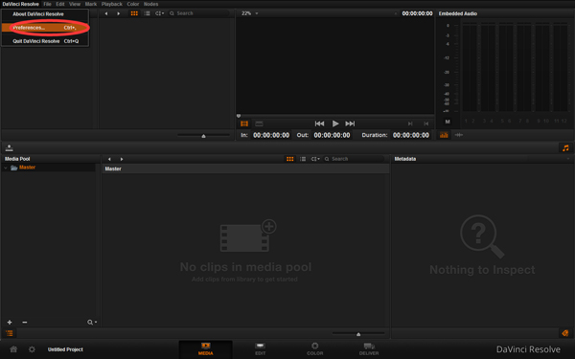Open the viewer 22% zoom dropdown
The height and width of the screenshot is (359, 575).
(250, 13)
